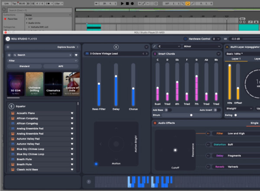Clear search with the x icon
This screenshot has height=191, width=260.
click(x=70, y=55)
